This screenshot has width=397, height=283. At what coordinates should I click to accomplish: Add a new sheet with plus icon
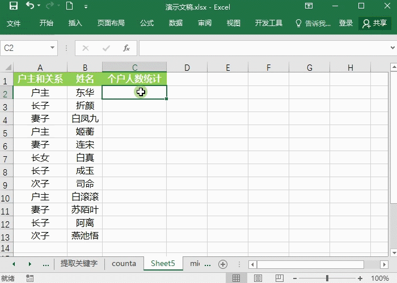[x=223, y=264]
